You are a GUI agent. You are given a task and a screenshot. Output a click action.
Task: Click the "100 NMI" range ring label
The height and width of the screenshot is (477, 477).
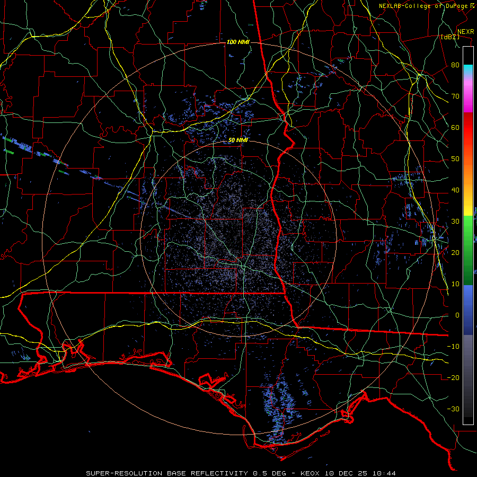[x=238, y=42]
